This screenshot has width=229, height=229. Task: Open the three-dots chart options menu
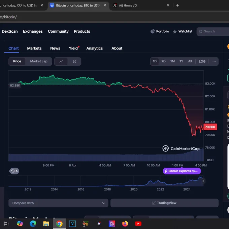[x=214, y=61]
